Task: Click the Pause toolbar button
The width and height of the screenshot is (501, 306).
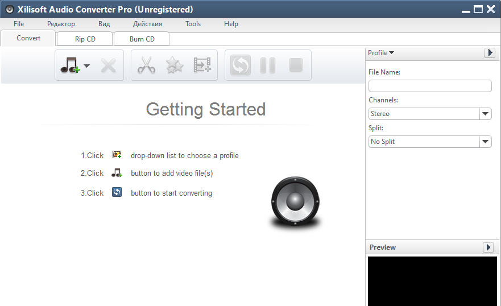Action: click(x=268, y=65)
